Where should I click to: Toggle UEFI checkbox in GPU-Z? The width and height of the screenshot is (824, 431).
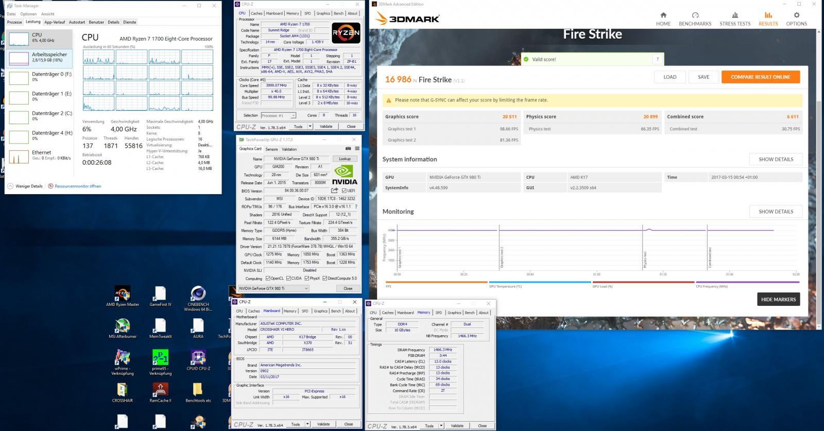(344, 191)
